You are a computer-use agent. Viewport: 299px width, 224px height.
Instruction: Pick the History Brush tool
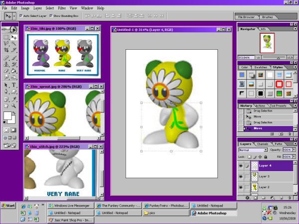[13, 64]
